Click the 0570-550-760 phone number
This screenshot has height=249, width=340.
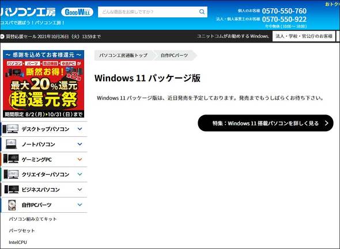coord(284,11)
